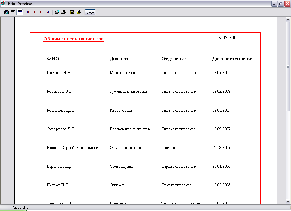Click 'Page 1 of 1' status bar text
Viewport: 291px width, 211px height.
pyautogui.click(x=20, y=208)
